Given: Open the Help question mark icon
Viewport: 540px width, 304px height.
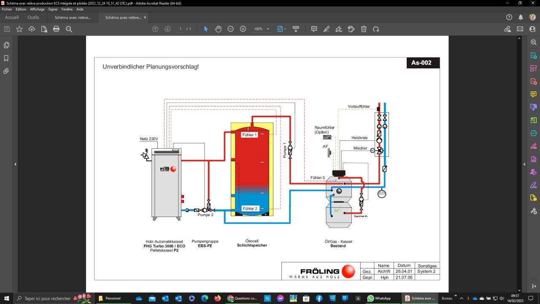Looking at the screenshot, I should pyautogui.click(x=509, y=17).
